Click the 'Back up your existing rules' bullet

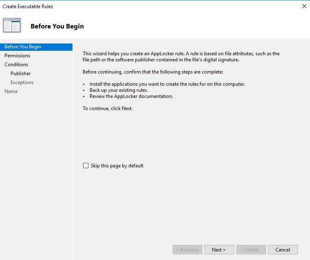(x=119, y=90)
